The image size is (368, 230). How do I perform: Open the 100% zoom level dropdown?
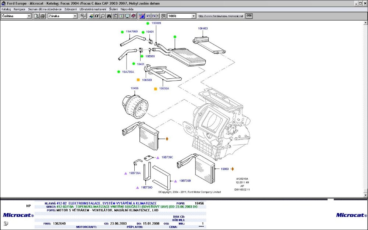tap(194, 16)
